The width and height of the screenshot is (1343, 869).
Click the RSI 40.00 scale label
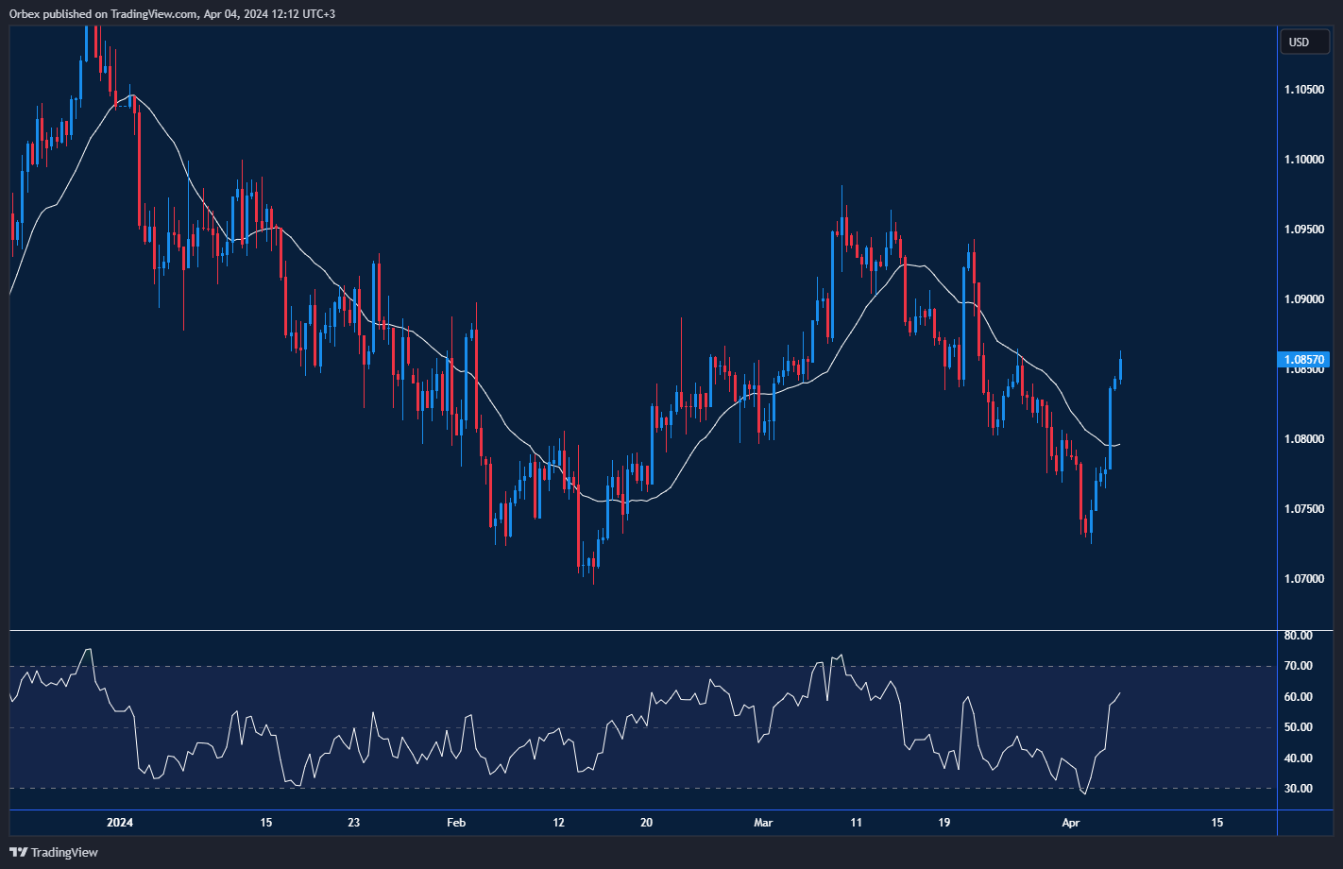pyautogui.click(x=1299, y=758)
